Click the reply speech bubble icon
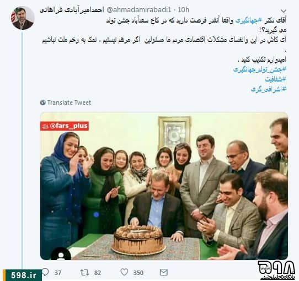This screenshot has height=281, width=299. [46, 272]
